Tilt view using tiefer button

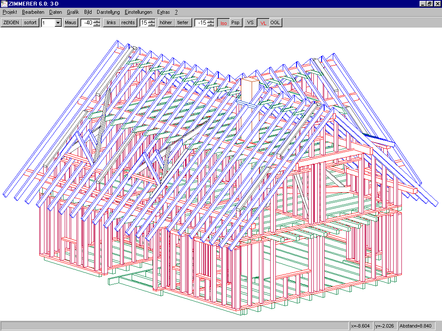(x=183, y=22)
